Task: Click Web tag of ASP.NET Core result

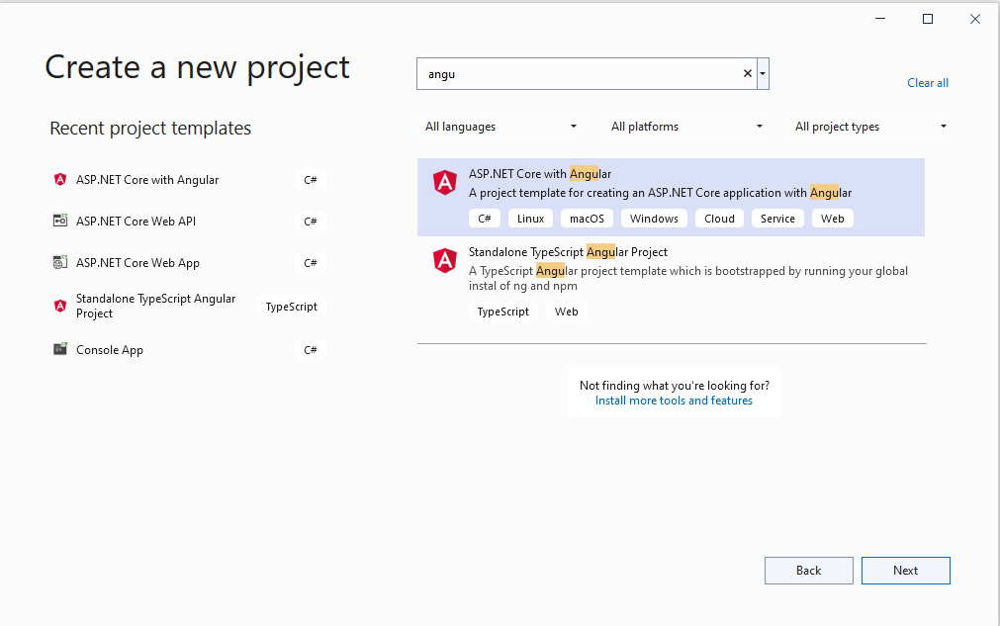Action: (832, 219)
